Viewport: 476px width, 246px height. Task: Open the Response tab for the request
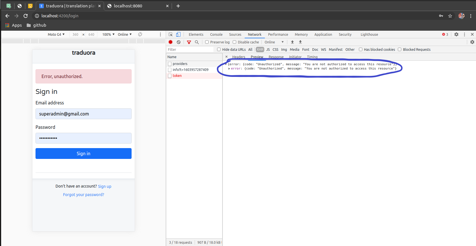click(x=276, y=57)
